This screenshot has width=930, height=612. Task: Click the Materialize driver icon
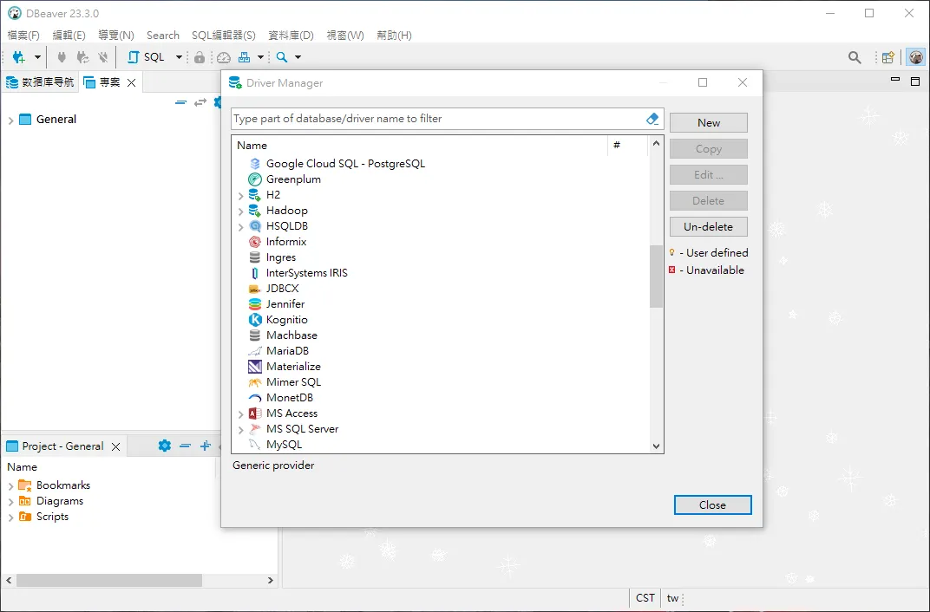[255, 367]
